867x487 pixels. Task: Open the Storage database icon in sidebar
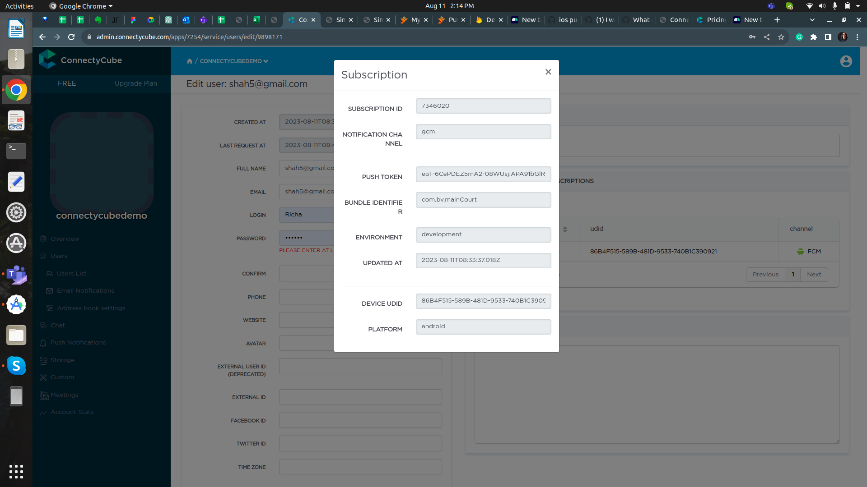coord(44,360)
